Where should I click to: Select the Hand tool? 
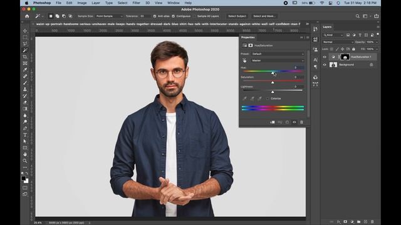[x=25, y=154]
